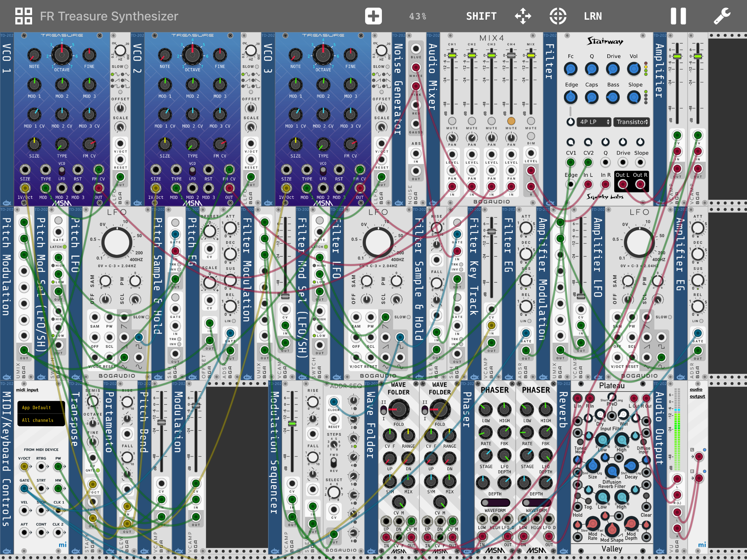
Task: Click the add module plus icon
Action: click(x=373, y=16)
